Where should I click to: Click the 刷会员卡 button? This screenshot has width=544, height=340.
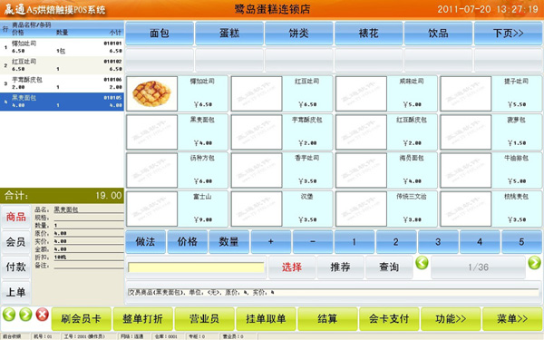pos(82,319)
